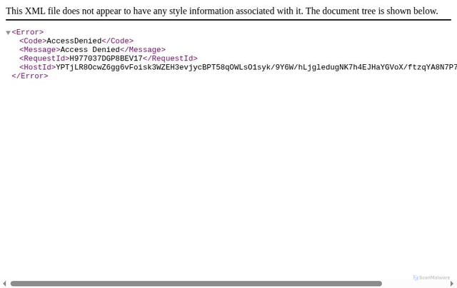Select the 'Access Denied' message text

coord(90,49)
